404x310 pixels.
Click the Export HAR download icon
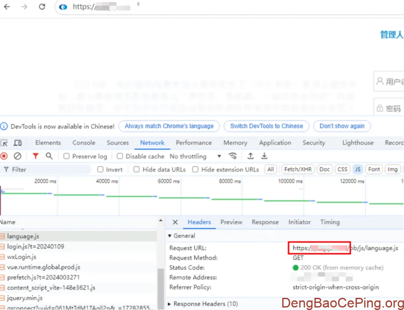[x=264, y=156]
